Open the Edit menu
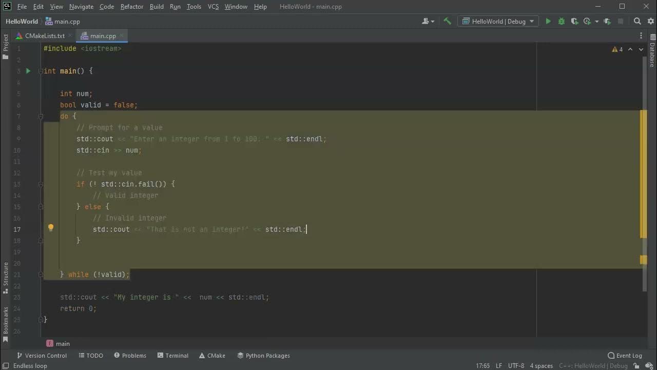The image size is (657, 370). click(38, 7)
